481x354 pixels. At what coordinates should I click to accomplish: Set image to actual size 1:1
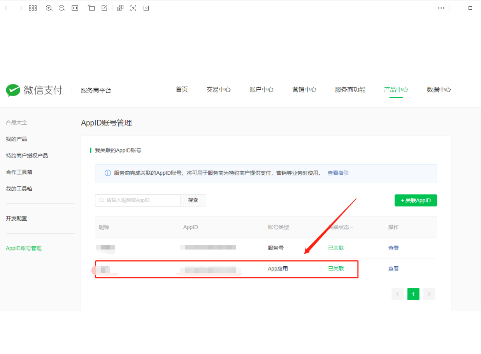75,8
